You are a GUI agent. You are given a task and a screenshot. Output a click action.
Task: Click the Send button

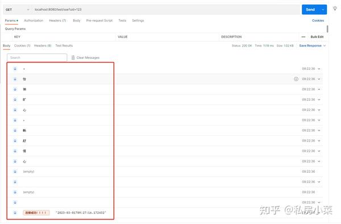click(310, 10)
